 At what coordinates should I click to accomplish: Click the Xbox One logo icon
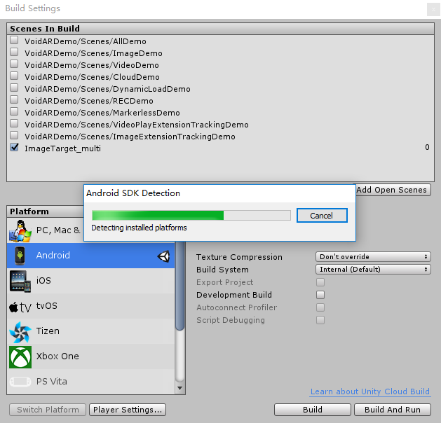coord(20,357)
